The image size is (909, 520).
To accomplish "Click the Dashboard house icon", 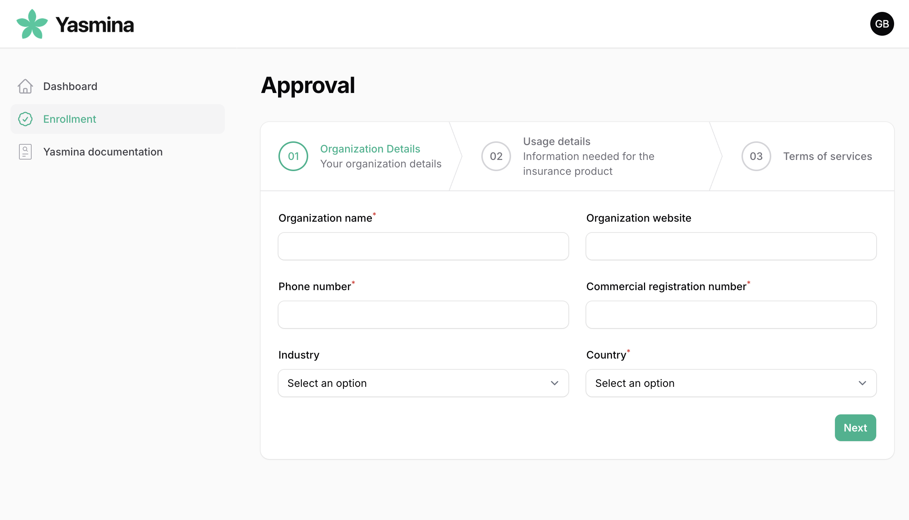I will [25, 86].
